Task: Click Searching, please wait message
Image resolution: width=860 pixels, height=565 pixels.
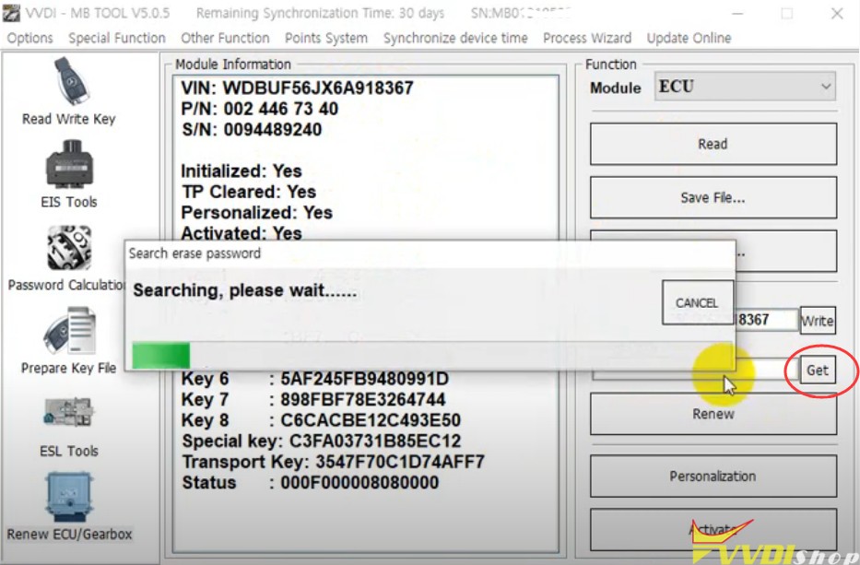Action: [x=244, y=290]
